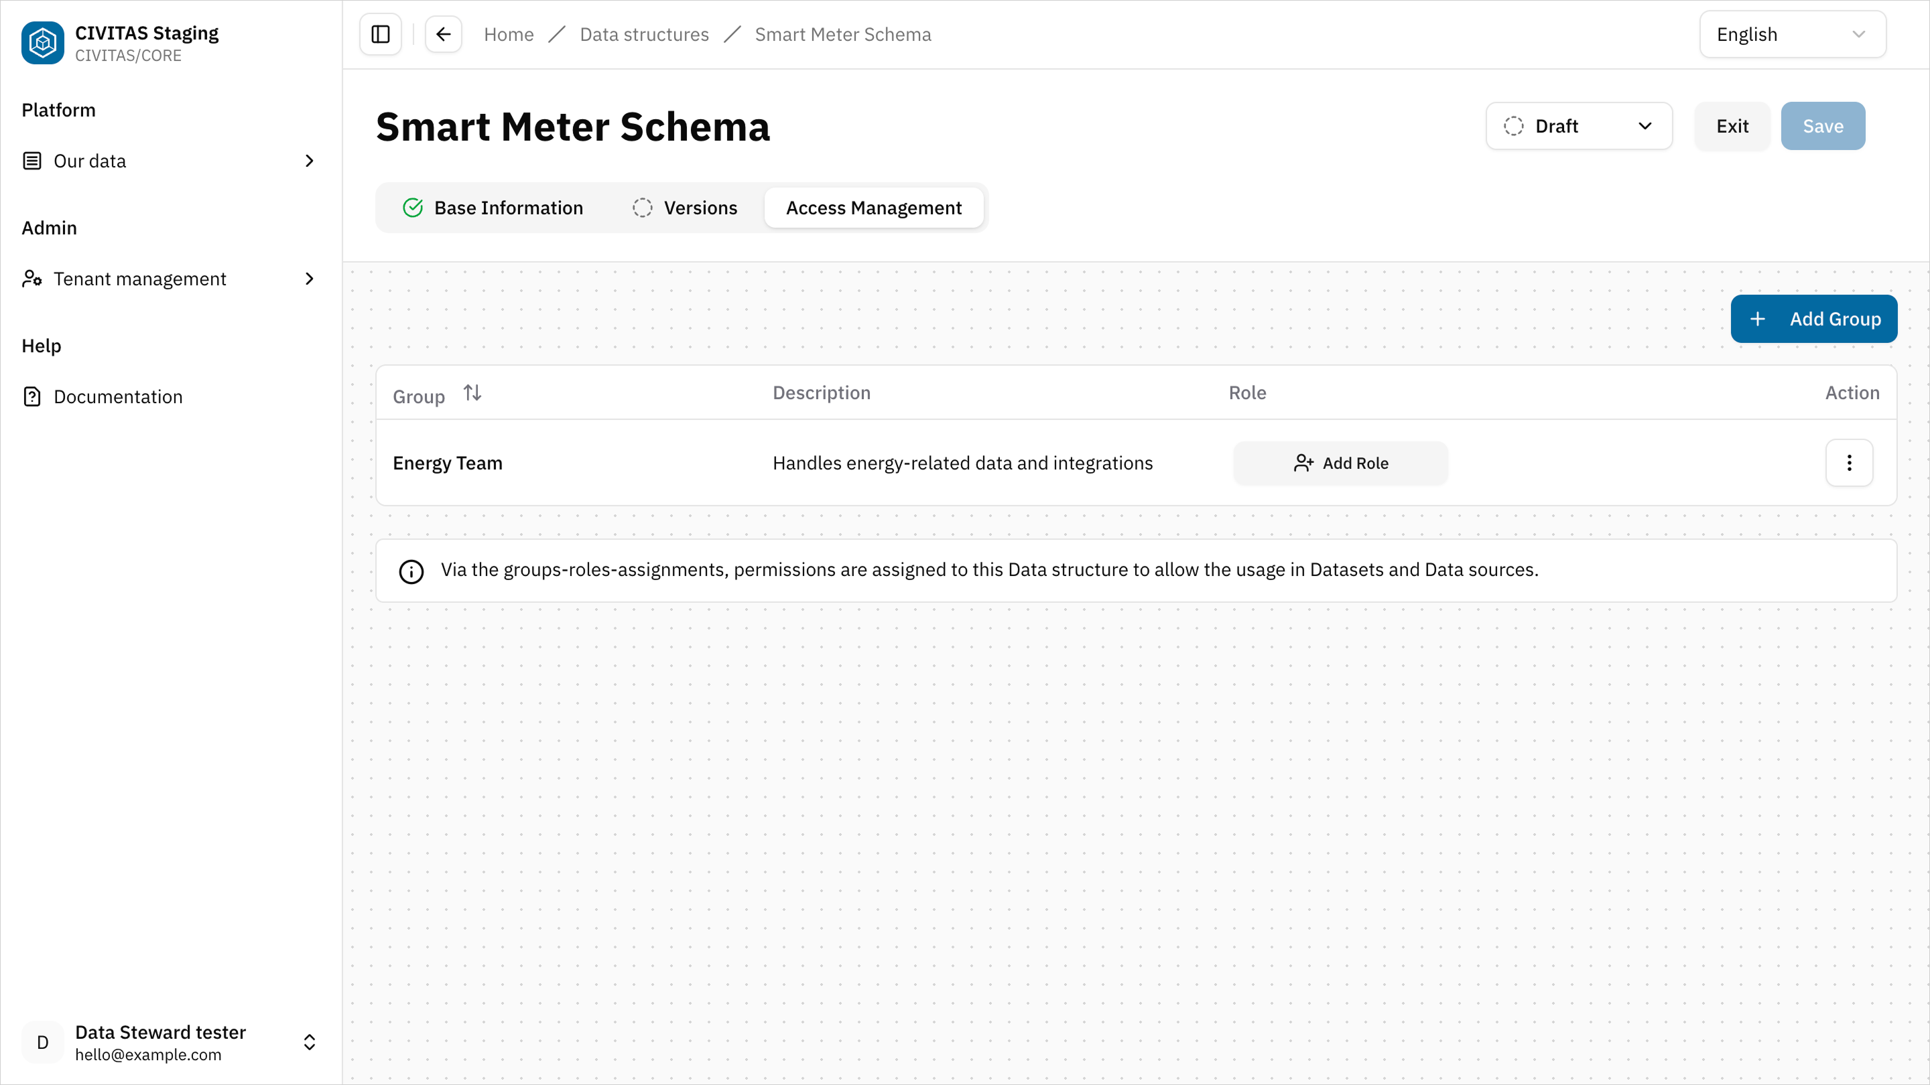Select the CIVITAS Staging logo
The width and height of the screenshot is (1930, 1085).
[43, 43]
